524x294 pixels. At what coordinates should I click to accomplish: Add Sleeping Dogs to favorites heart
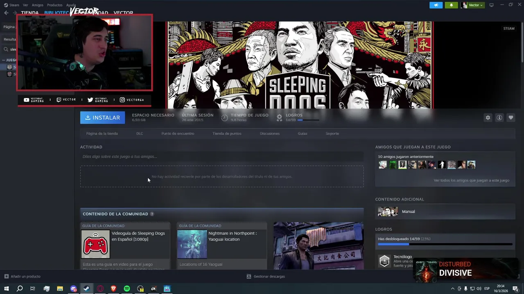click(510, 118)
